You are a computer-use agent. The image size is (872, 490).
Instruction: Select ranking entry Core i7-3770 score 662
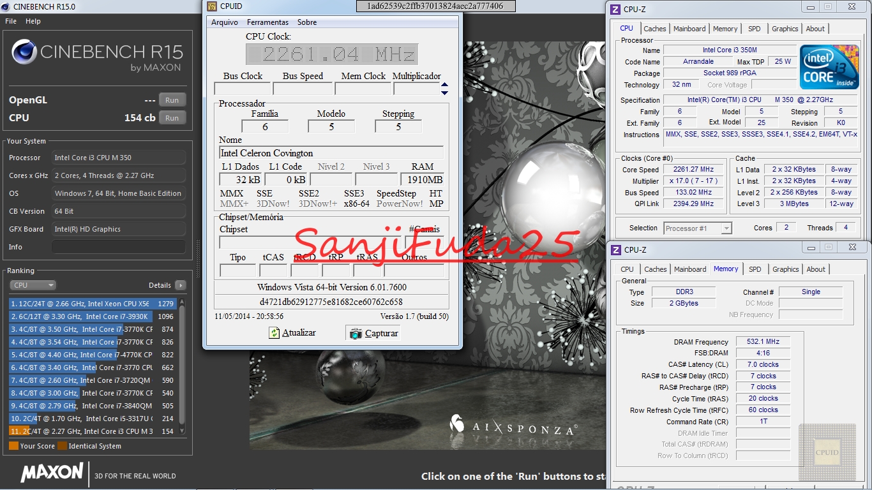[x=93, y=367]
